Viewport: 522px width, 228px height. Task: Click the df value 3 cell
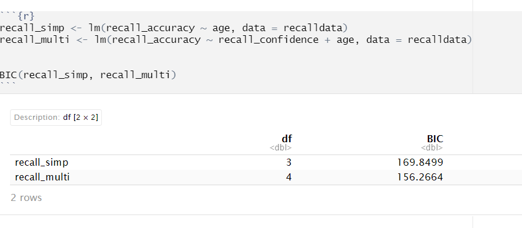pos(288,162)
